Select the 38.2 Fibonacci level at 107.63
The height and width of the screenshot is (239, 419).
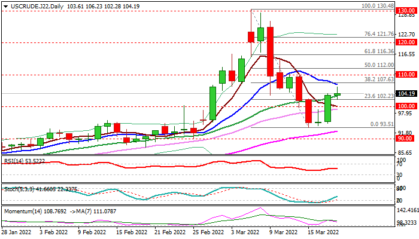[379, 79]
